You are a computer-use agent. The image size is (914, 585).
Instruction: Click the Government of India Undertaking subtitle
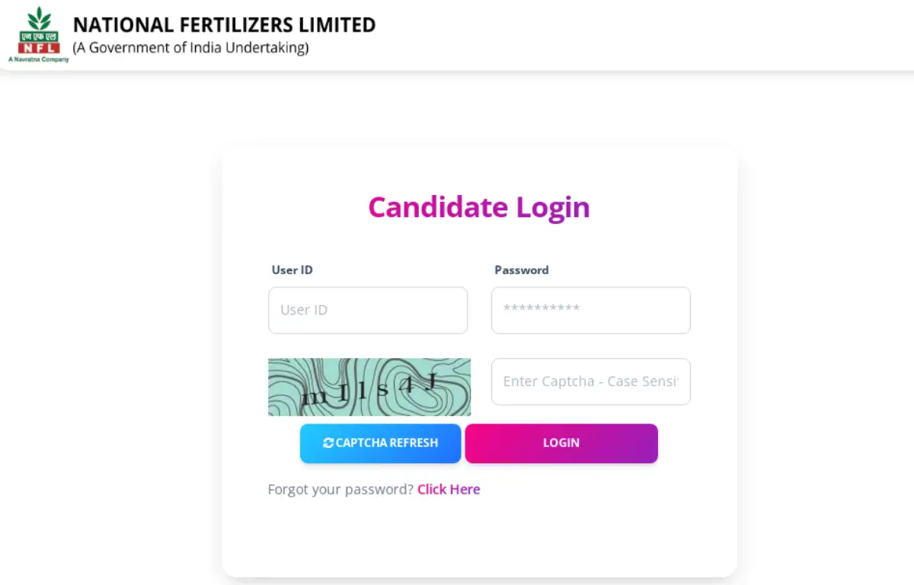(x=190, y=47)
